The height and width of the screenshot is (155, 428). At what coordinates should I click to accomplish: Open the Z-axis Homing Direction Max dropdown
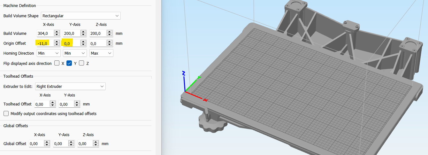101,53
